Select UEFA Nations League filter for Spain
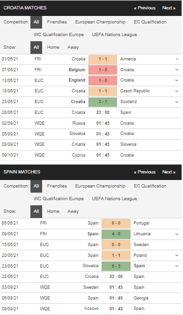The height and width of the screenshot is (315, 183). [x=114, y=199]
